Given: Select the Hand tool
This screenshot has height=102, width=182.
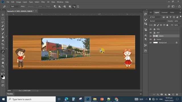Looking at the screenshot, I should pyautogui.click(x=3, y=63).
